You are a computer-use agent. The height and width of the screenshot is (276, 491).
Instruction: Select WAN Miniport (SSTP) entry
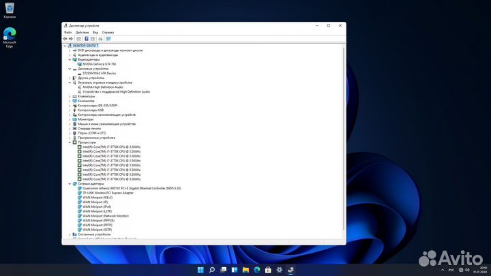[x=97, y=230]
